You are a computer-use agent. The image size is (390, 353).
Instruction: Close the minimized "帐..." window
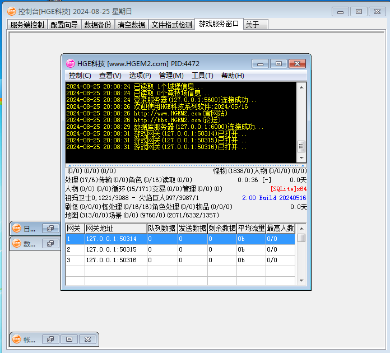point(87,340)
